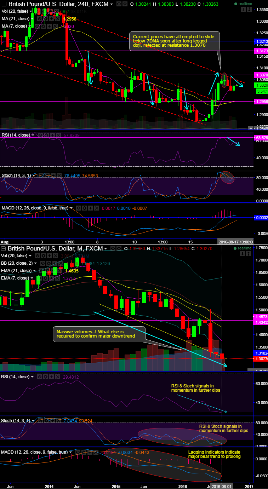
Task: Collapse the 240 chart legend minus button
Action: click(4, 4)
